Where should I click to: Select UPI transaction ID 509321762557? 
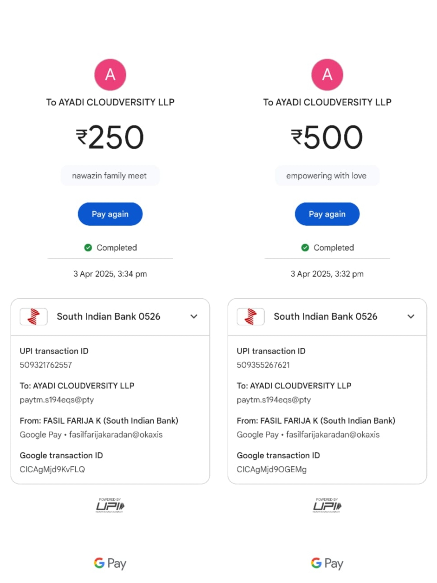pyautogui.click(x=46, y=365)
